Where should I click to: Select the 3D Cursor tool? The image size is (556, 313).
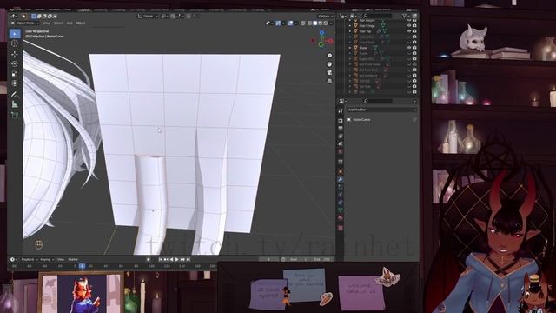(15, 43)
